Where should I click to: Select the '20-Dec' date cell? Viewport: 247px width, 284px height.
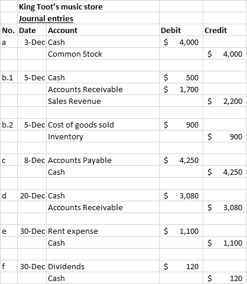point(32,195)
